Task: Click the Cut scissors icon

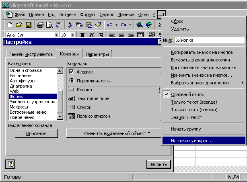Action: click(70, 25)
